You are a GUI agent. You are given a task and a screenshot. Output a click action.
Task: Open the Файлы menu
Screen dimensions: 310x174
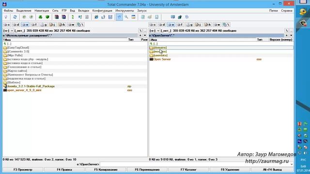point(8,11)
